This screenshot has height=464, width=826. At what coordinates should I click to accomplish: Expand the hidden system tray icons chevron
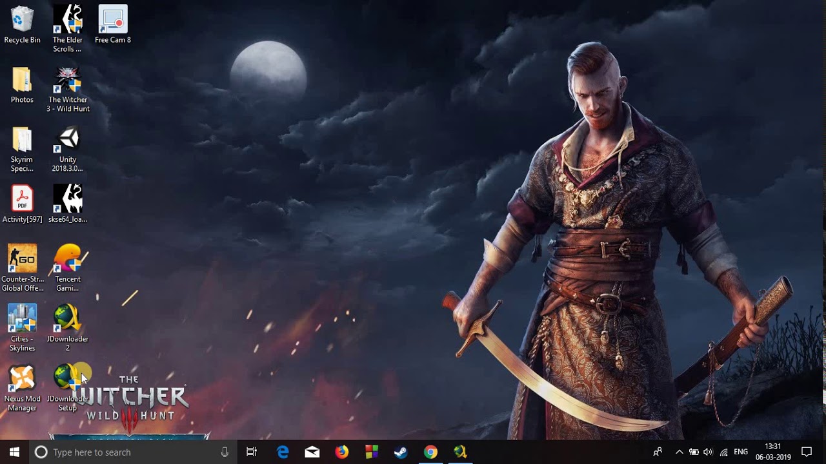pyautogui.click(x=679, y=452)
